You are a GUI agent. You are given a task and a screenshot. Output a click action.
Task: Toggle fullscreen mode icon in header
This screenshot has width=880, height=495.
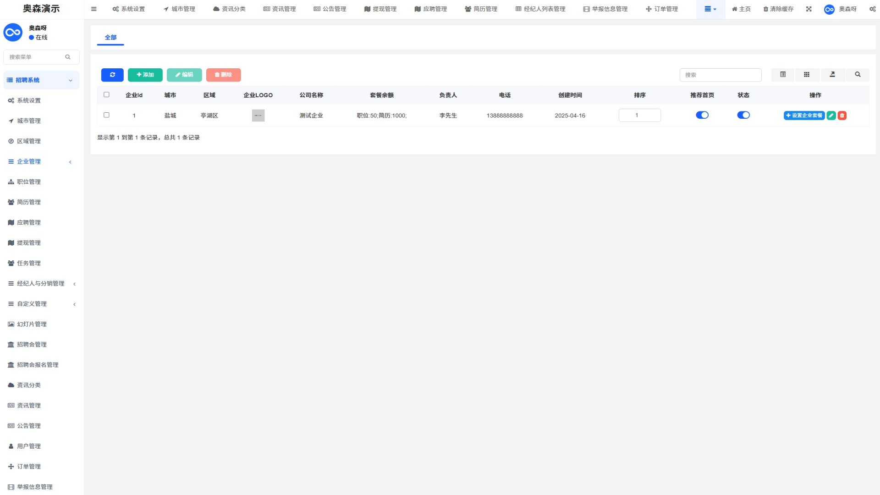point(809,9)
